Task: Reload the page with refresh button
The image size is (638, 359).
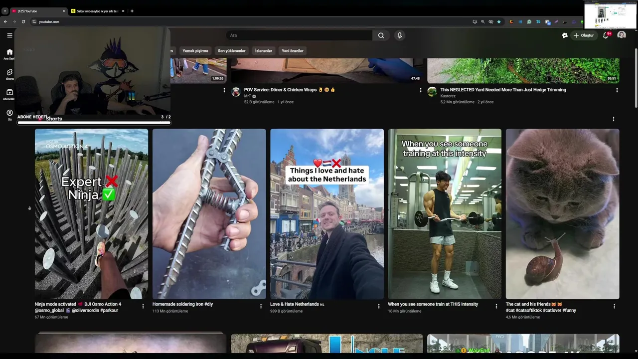Action: 23,21
